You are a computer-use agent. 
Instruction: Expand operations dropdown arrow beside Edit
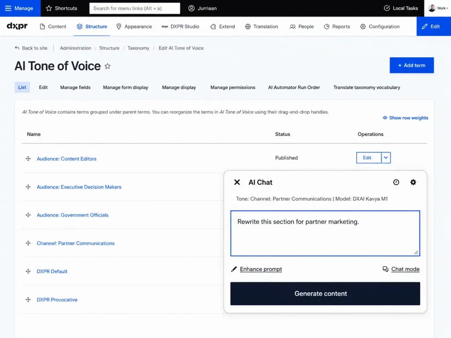coord(386,158)
